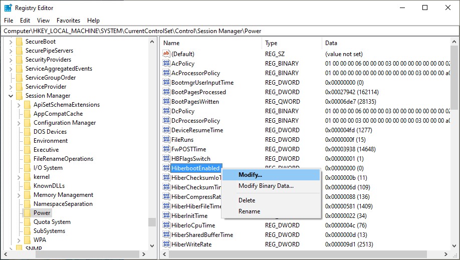
Task: Click the HiberInitTime value icon
Action: coord(166,215)
